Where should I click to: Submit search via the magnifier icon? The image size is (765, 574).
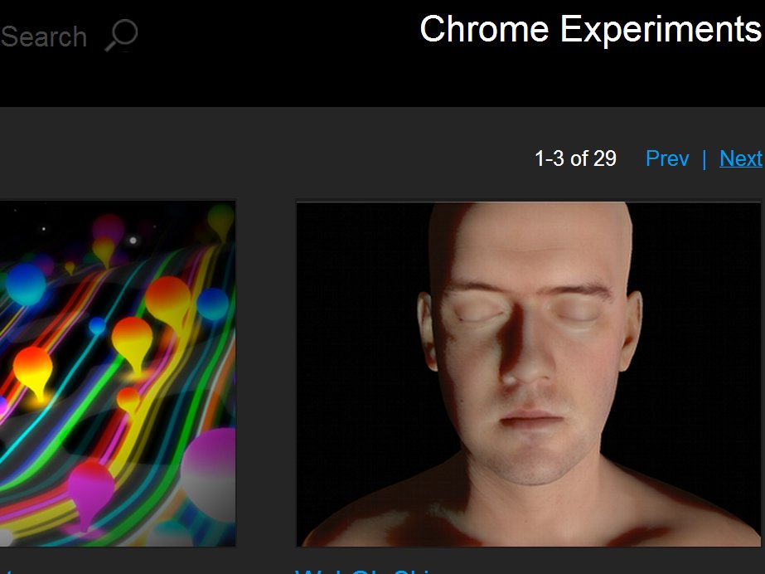coord(121,36)
